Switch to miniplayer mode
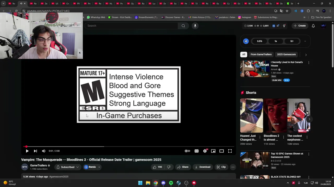Screen dimensions: 334x187 tap(213, 151)
